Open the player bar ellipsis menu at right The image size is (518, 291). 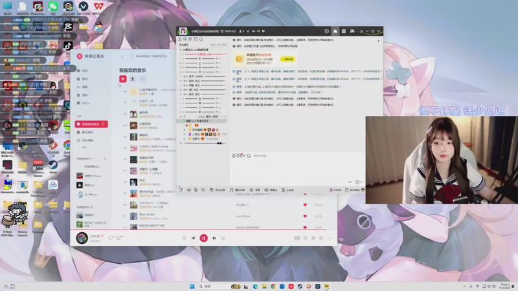click(x=330, y=238)
